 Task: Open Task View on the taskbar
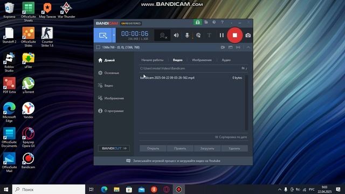point(91,189)
